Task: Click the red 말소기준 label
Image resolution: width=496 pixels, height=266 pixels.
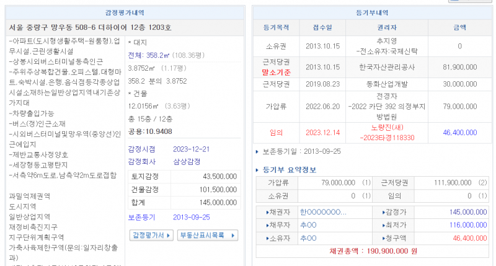Action: [x=277, y=72]
